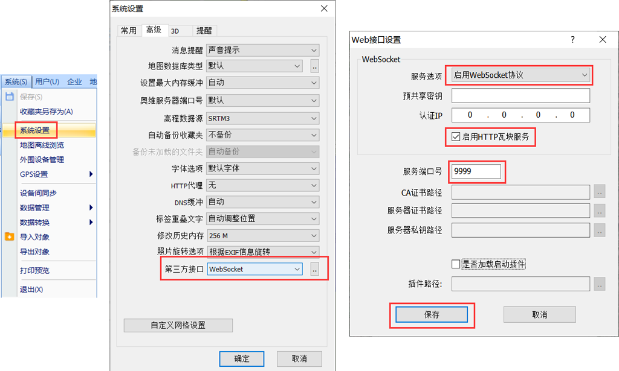The width and height of the screenshot is (619, 371).
Task: Expand the 服务选项 dropdown
Action: [x=520, y=75]
